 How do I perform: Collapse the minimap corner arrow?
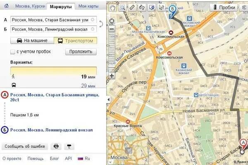[110, 162]
